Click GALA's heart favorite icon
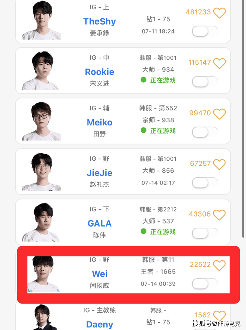This screenshot has width=246, height=330. pyautogui.click(x=219, y=215)
